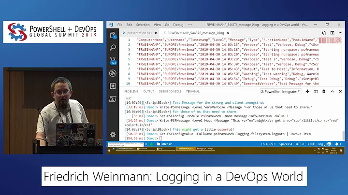The height and width of the screenshot is (195, 348).
Task: Open the Manage gear icon
Action: coord(113,135)
